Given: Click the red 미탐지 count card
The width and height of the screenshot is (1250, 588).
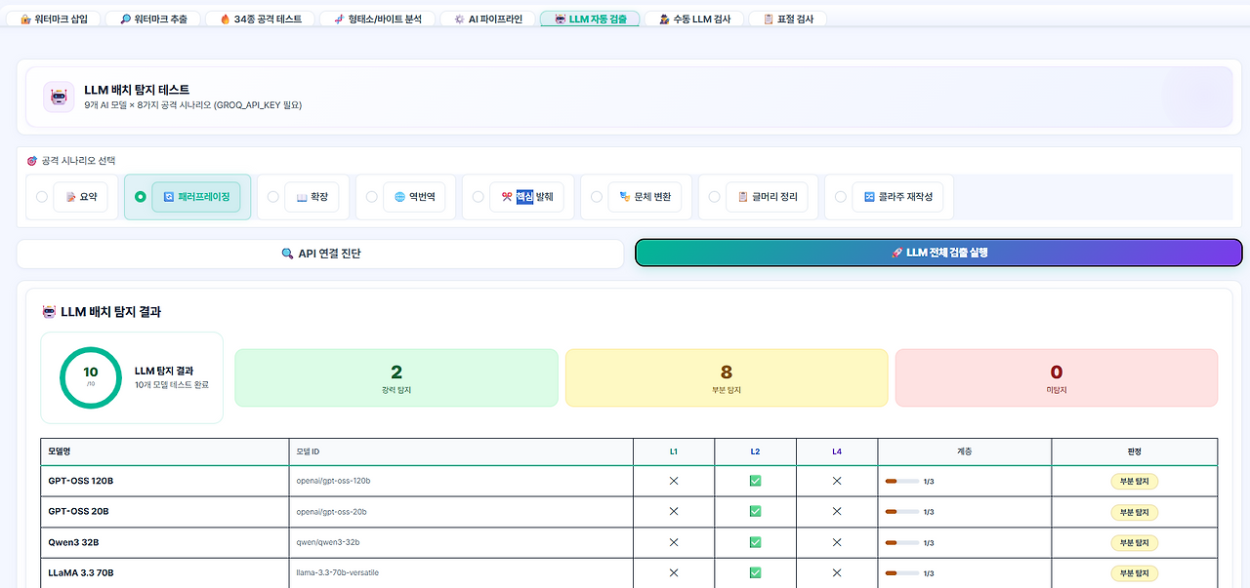Looking at the screenshot, I should pos(1057,377).
